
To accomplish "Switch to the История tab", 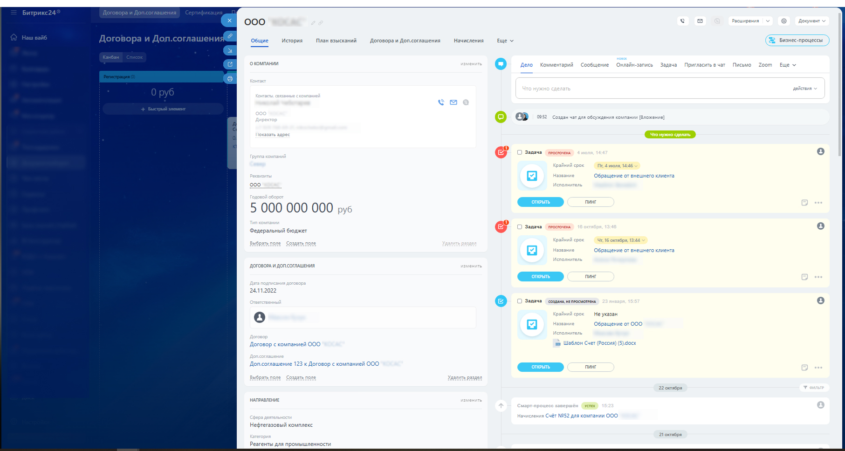I will [292, 41].
